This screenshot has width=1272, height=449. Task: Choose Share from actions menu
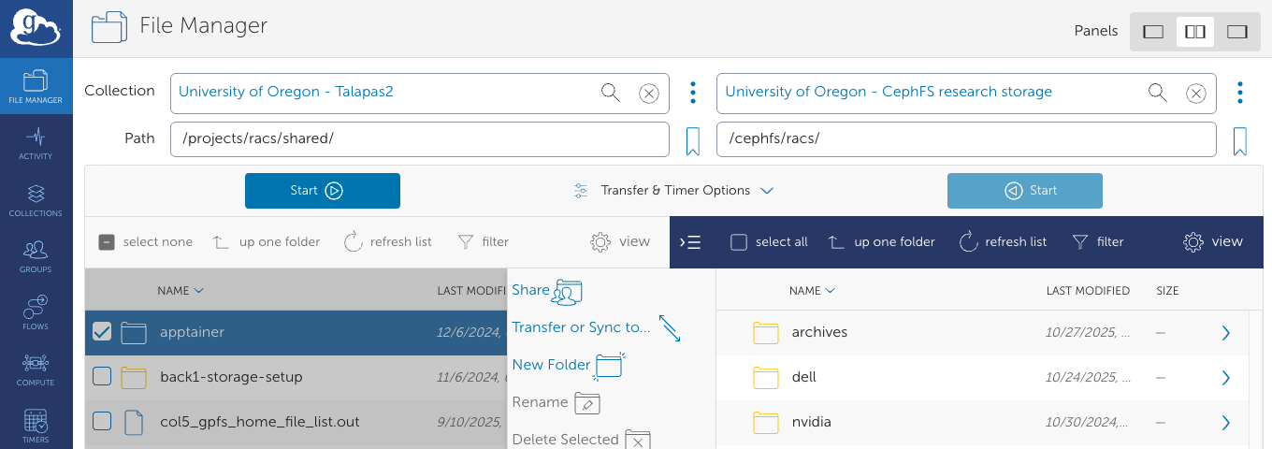[x=547, y=291]
